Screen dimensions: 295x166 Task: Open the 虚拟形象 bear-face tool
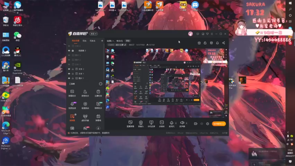pyautogui.click(x=85, y=118)
